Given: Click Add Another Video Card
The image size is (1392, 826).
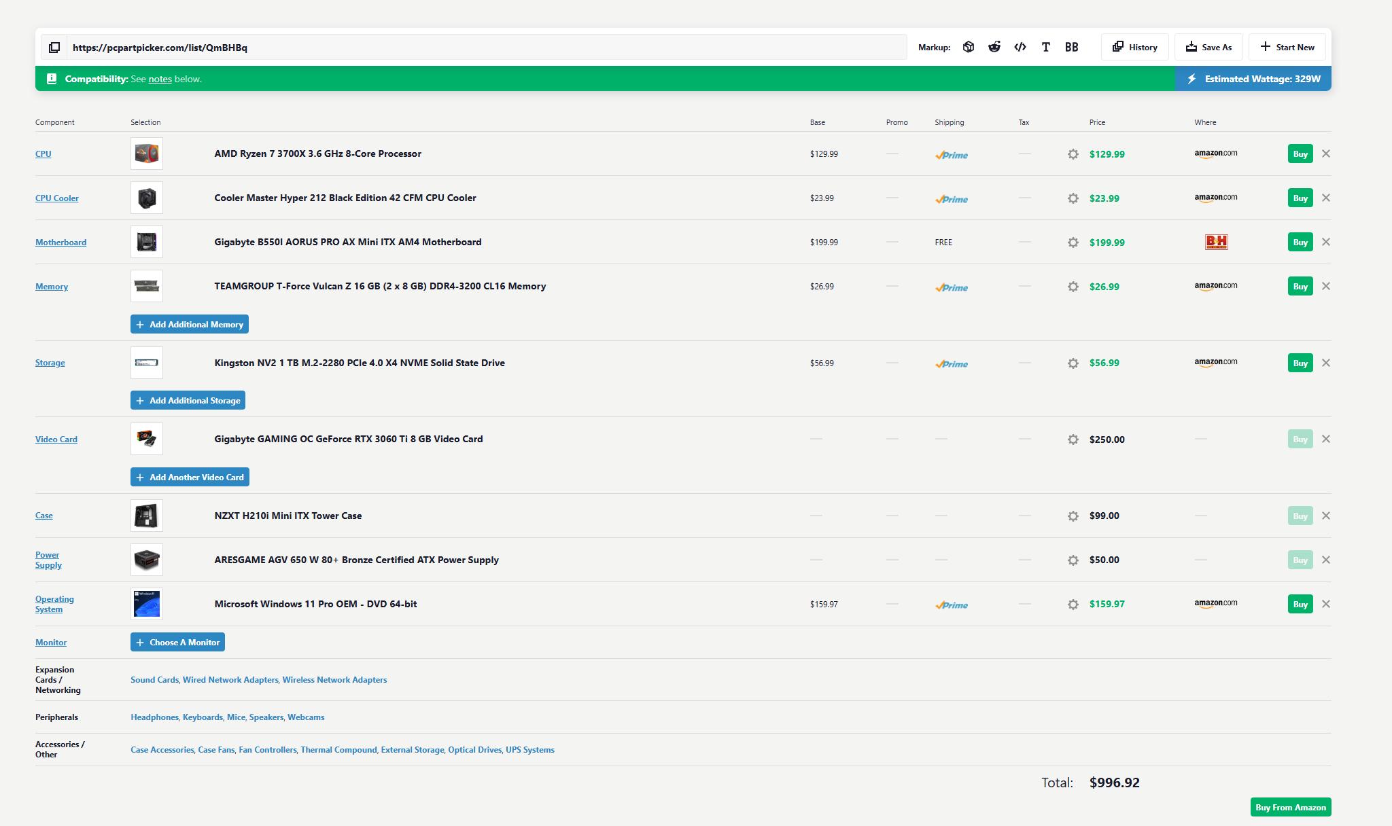Looking at the screenshot, I should [x=190, y=477].
